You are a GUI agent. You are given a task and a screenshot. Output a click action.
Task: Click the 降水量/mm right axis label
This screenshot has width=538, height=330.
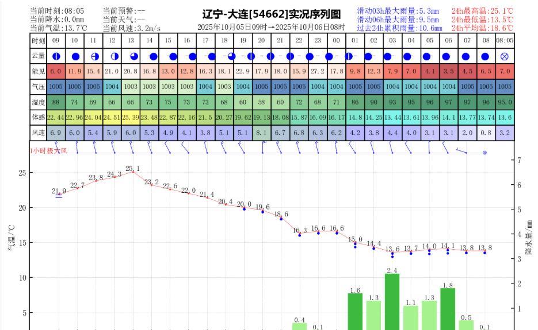pyautogui.click(x=529, y=237)
